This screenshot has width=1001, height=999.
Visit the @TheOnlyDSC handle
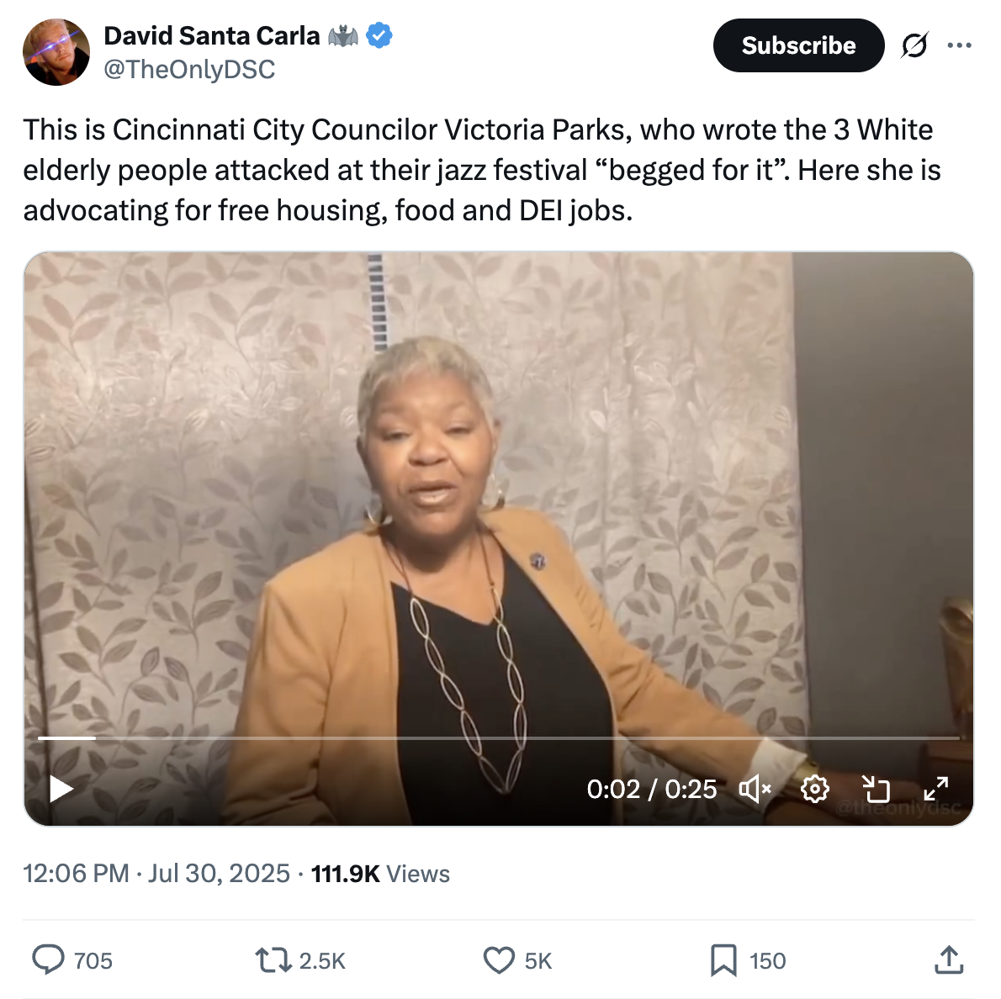click(189, 69)
